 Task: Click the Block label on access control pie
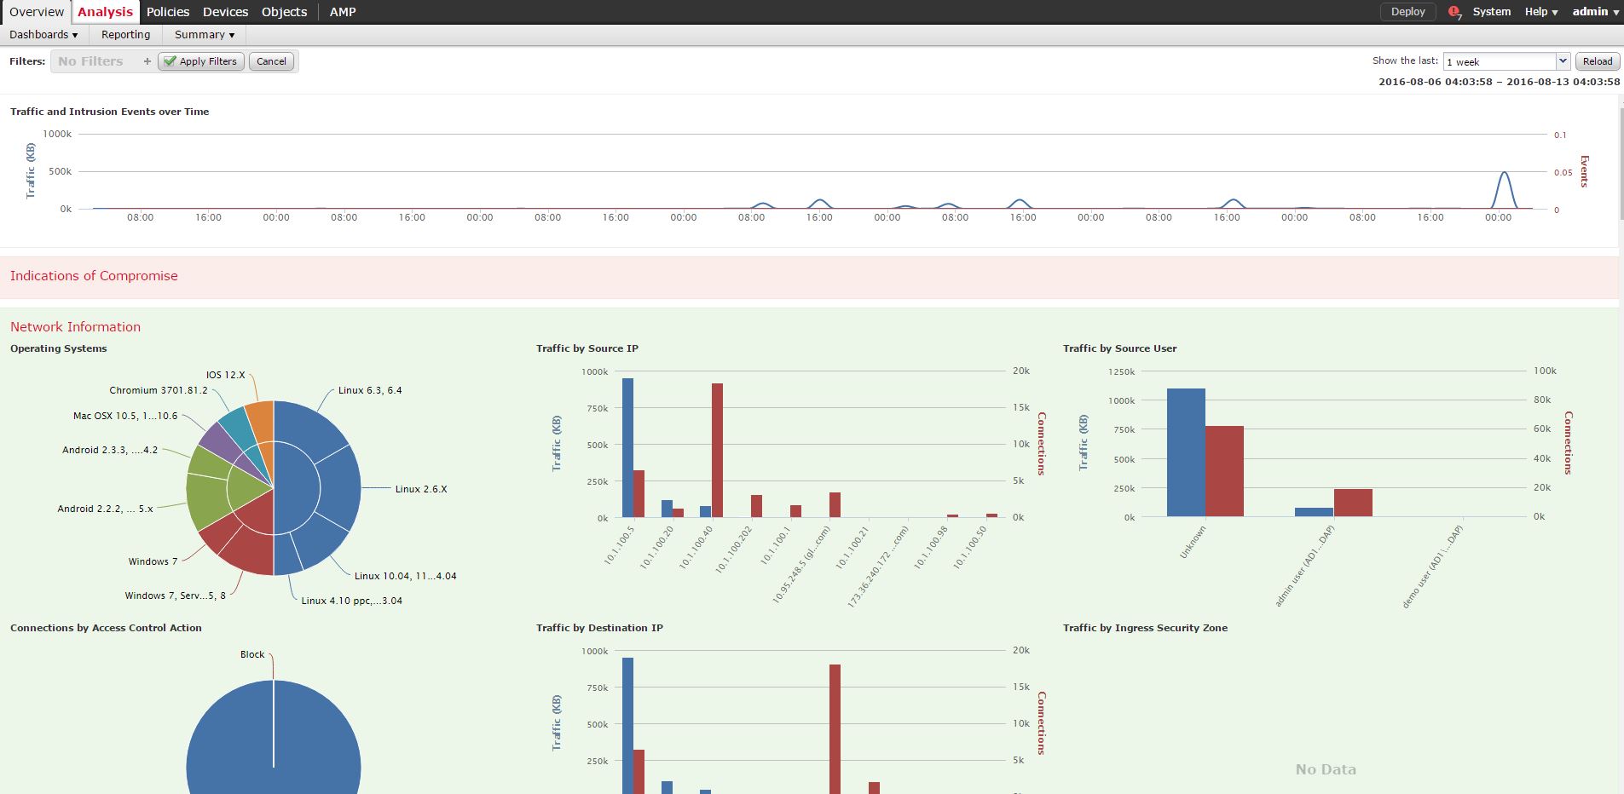[252, 654]
